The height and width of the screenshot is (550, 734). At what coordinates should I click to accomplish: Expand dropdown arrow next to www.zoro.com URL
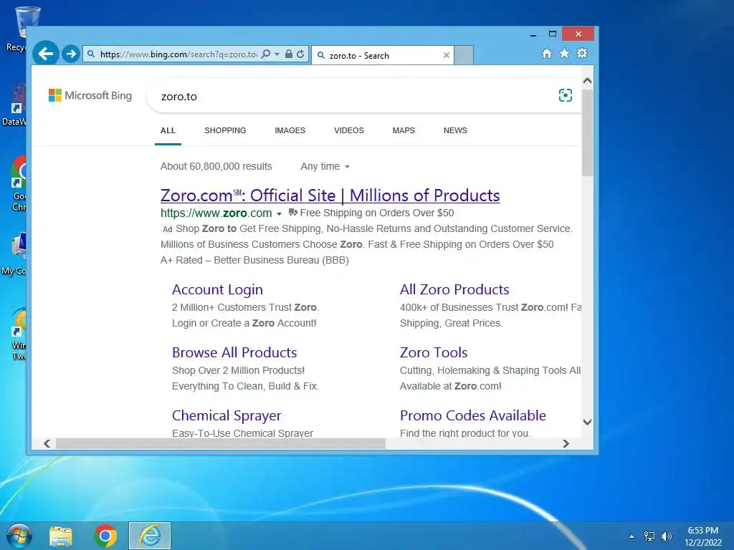click(x=279, y=213)
